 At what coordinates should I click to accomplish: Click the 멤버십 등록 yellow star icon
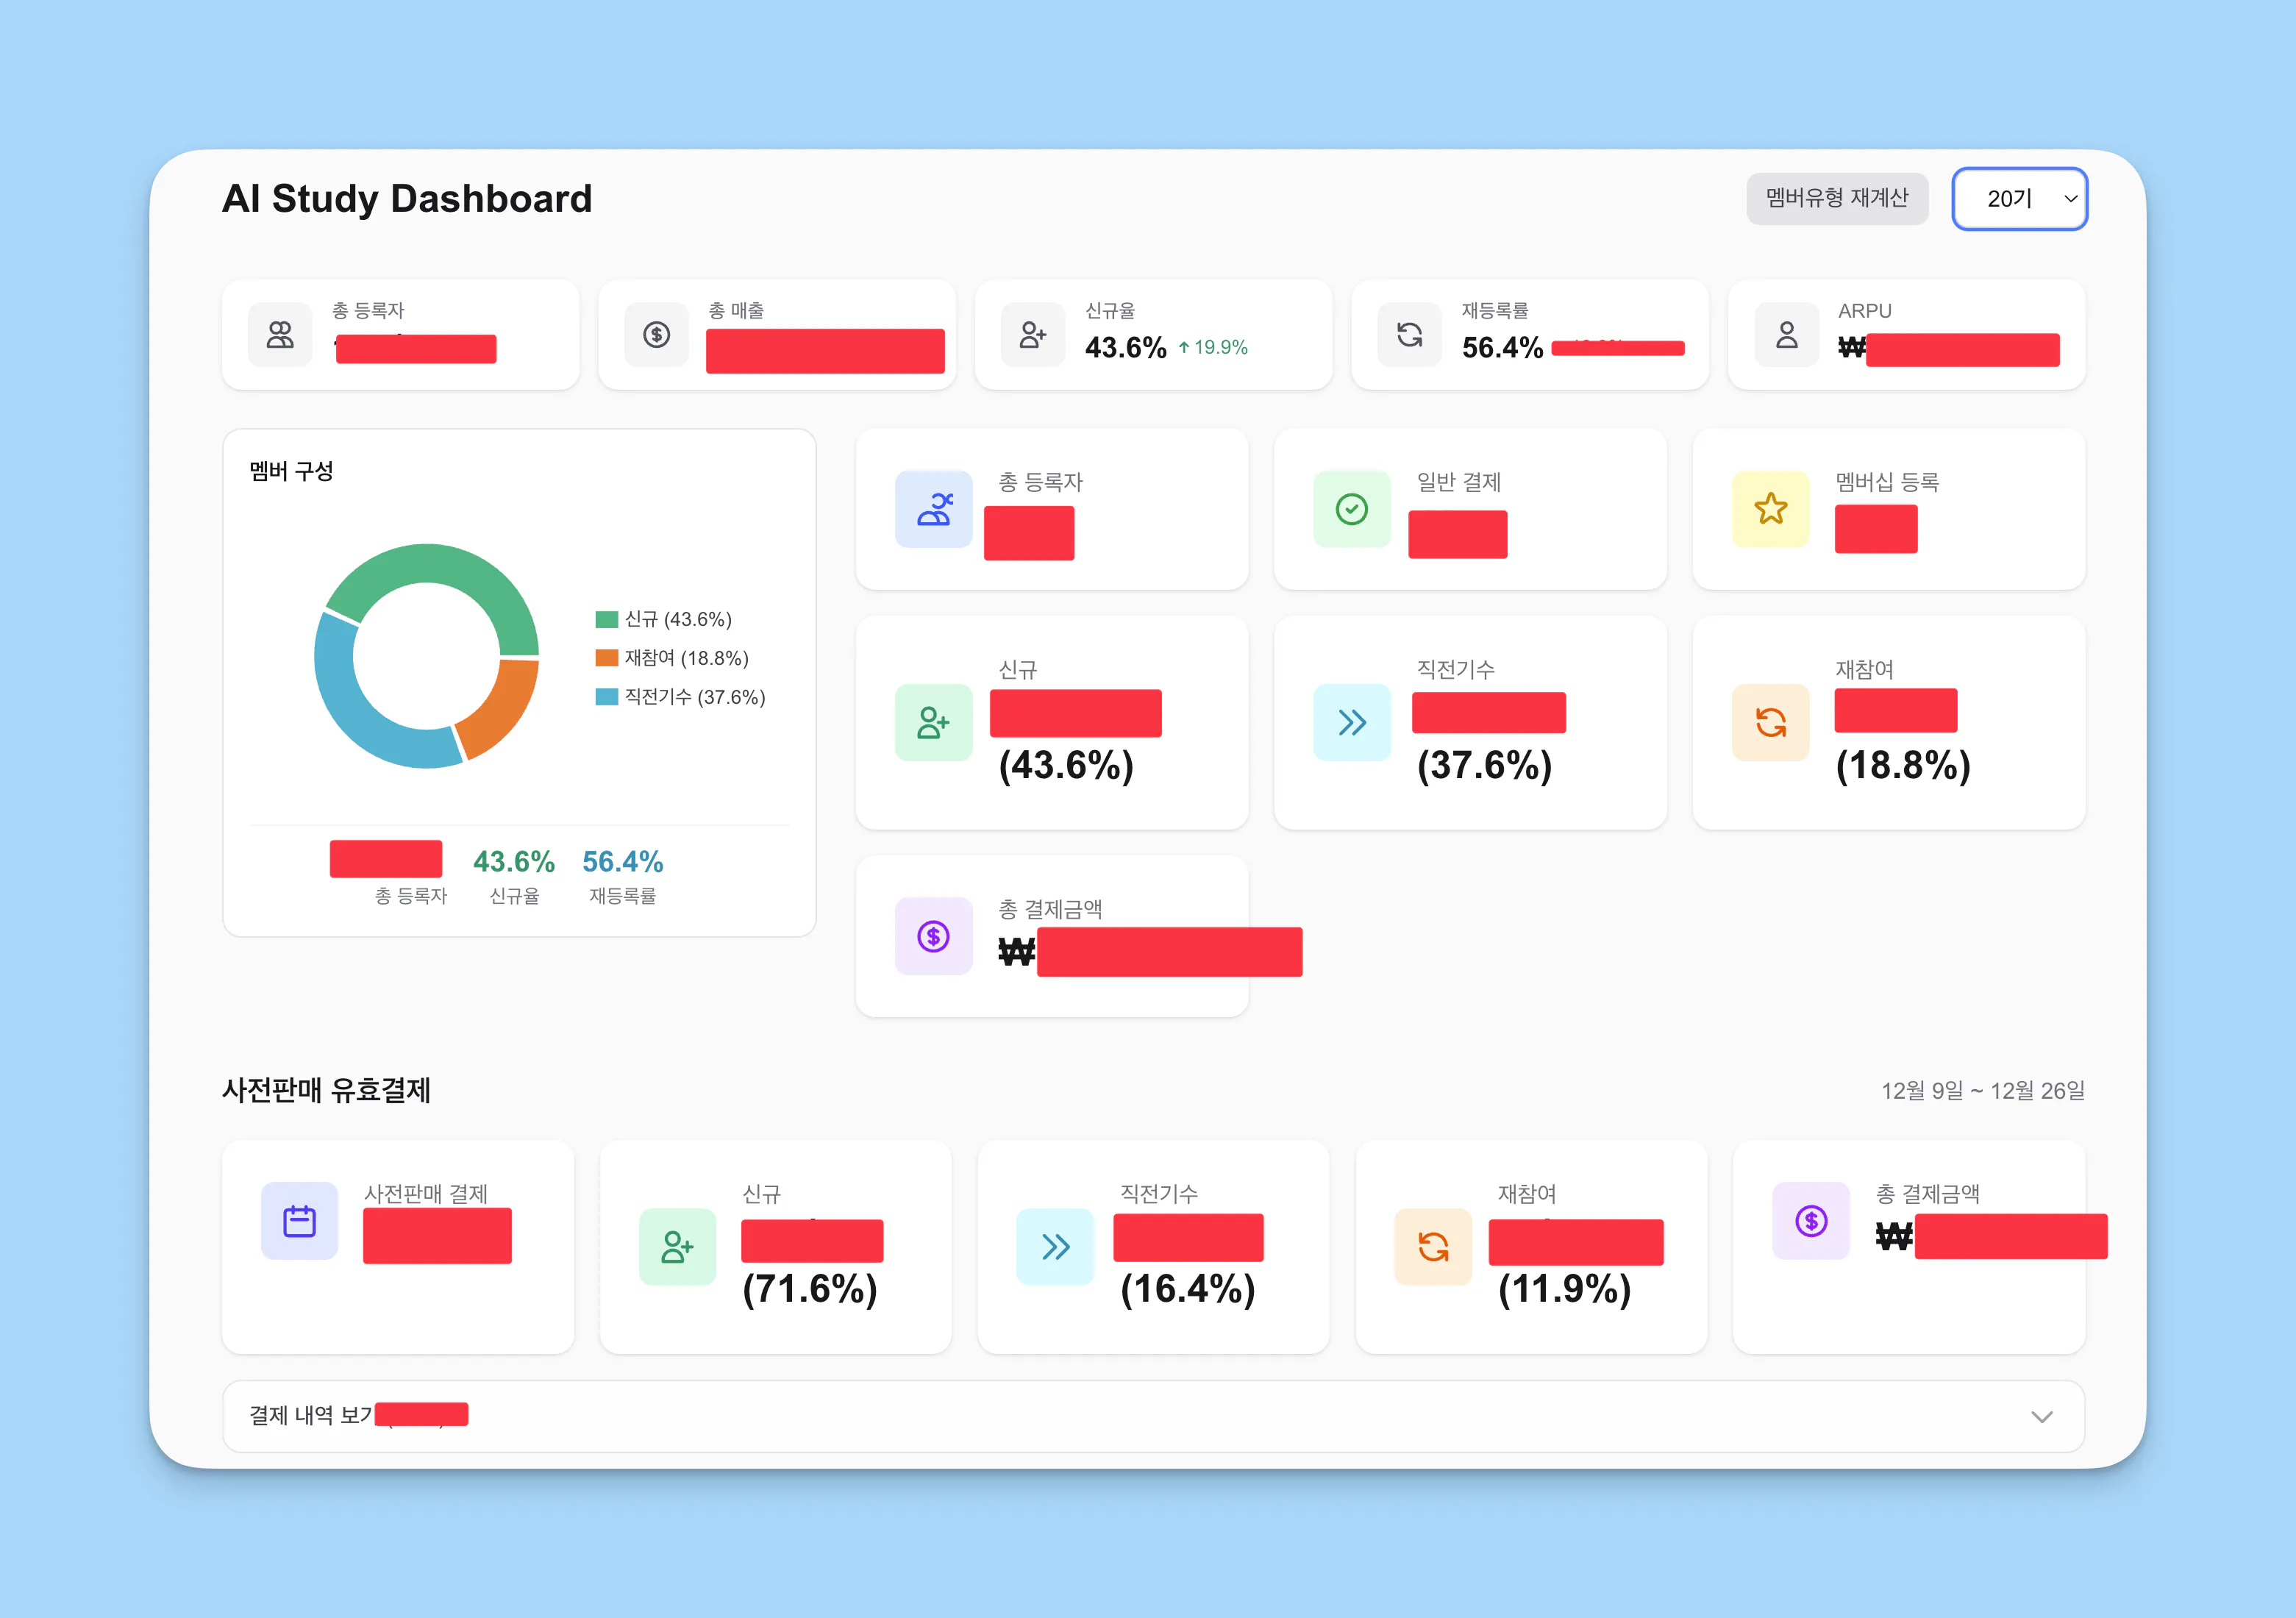[x=1770, y=509]
